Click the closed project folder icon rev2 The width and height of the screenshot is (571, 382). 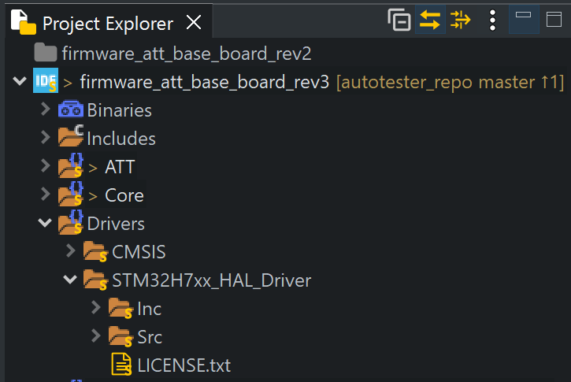46,54
